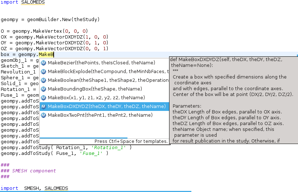Screen dimensions: 298x192
Task: Click the 'Revolution_1' code line
Action: (x=18, y=72)
